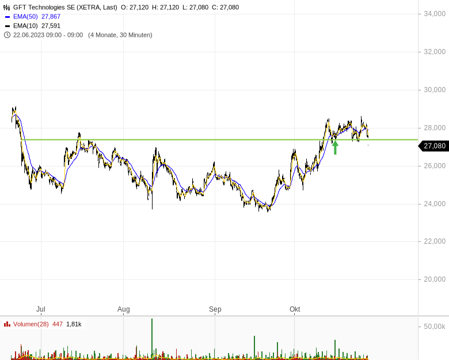The width and height of the screenshot is (449, 360).
Task: Click the low value L: 27,080 in header
Action: tap(196, 7)
